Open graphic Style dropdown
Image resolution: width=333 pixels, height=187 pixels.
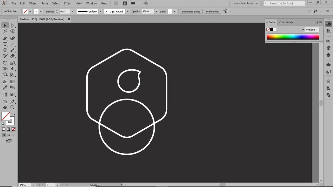tap(175, 11)
